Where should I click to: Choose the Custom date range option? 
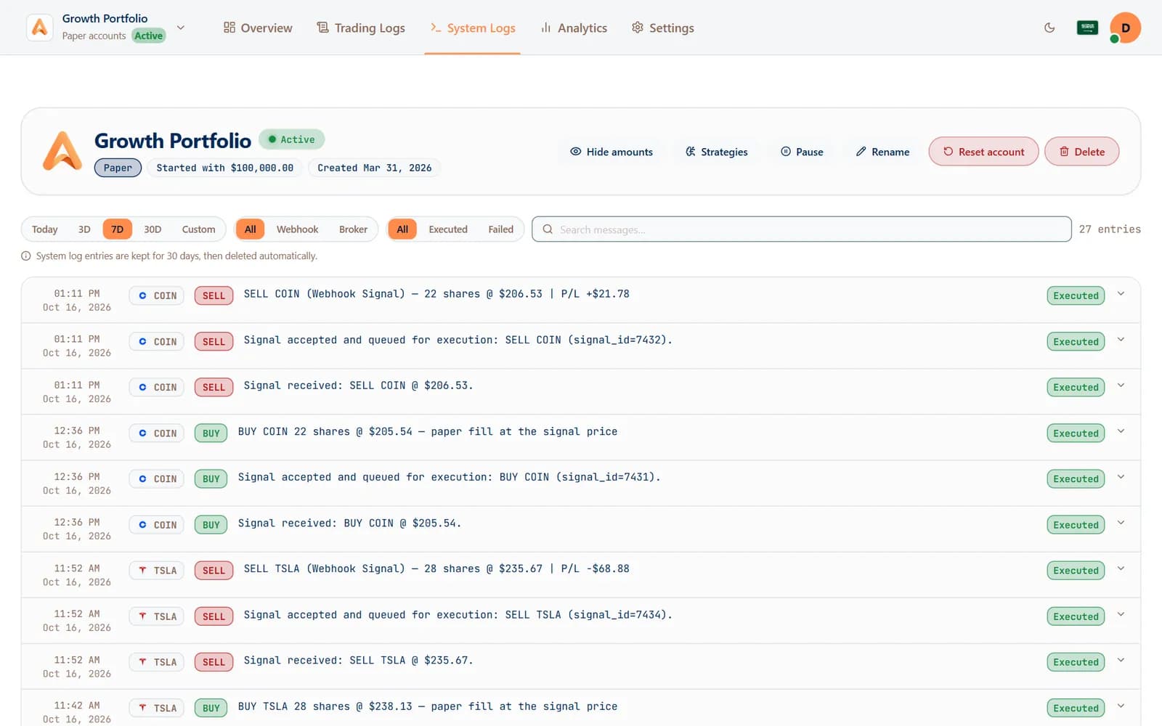coord(198,229)
